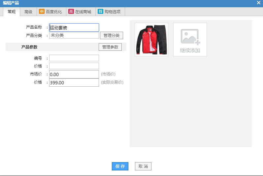263x176 pixels.
Task: Click the orange 中 badge icon
Action: [42, 12]
